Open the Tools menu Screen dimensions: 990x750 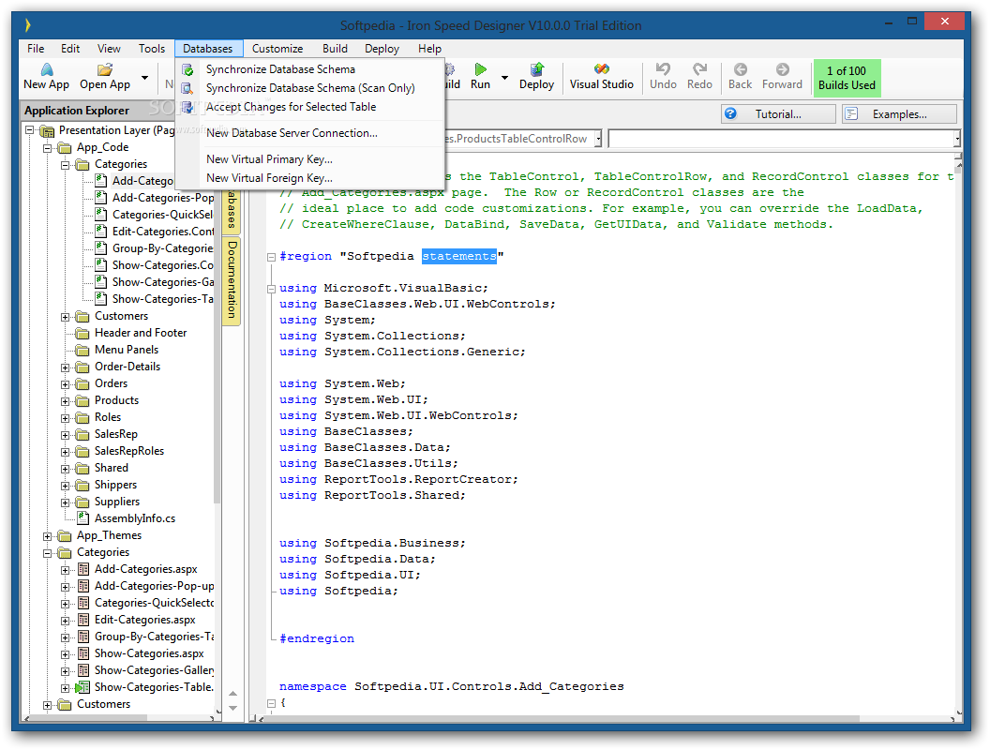point(152,49)
